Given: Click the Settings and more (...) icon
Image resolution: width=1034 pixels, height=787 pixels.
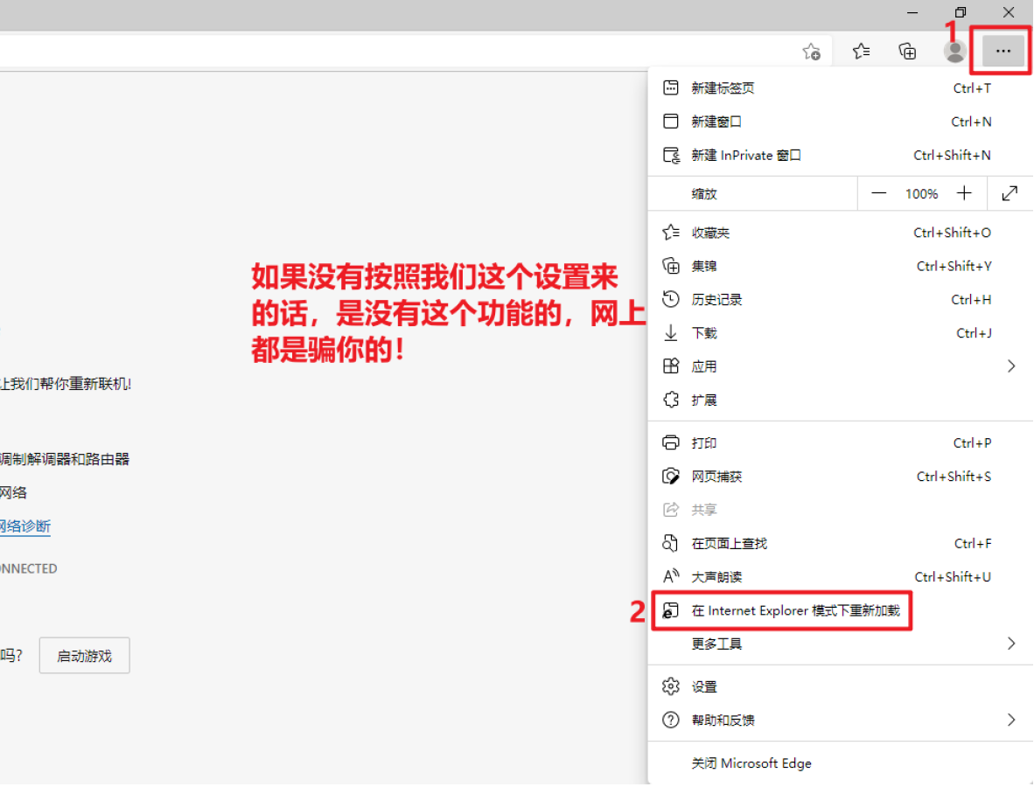Looking at the screenshot, I should (1001, 51).
